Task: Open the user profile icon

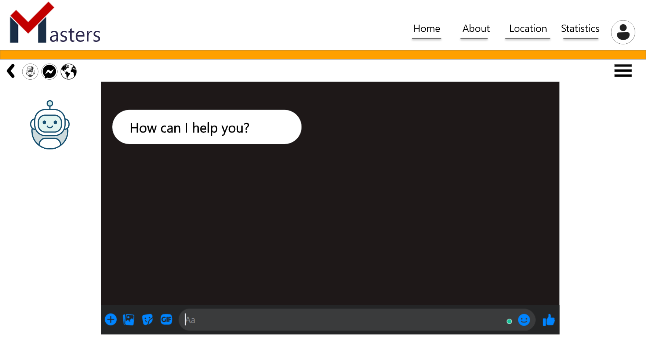Action: coord(623,32)
